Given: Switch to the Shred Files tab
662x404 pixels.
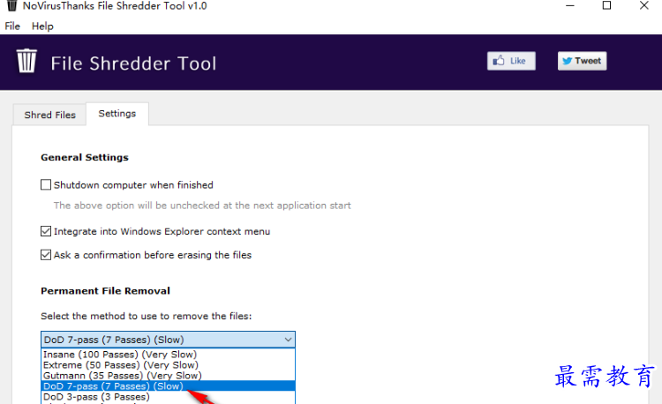Looking at the screenshot, I should (x=49, y=115).
